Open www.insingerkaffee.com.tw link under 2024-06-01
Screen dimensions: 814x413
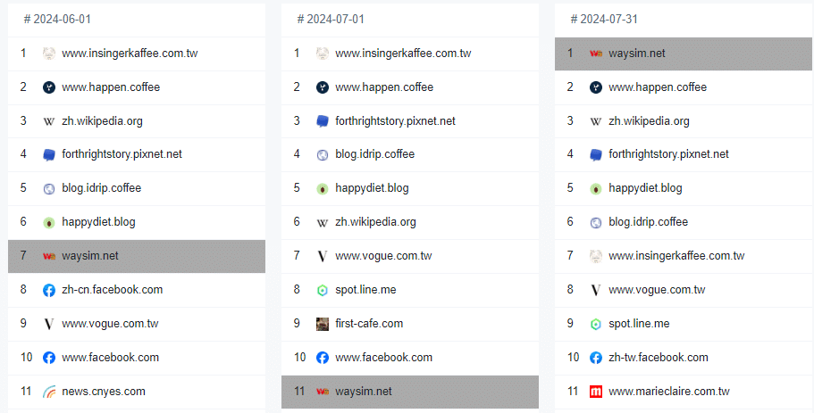click(130, 54)
